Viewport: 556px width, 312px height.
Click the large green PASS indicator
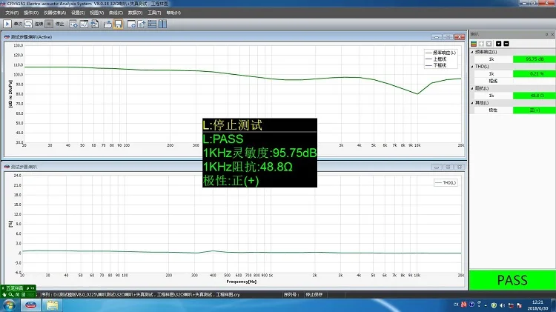click(512, 280)
